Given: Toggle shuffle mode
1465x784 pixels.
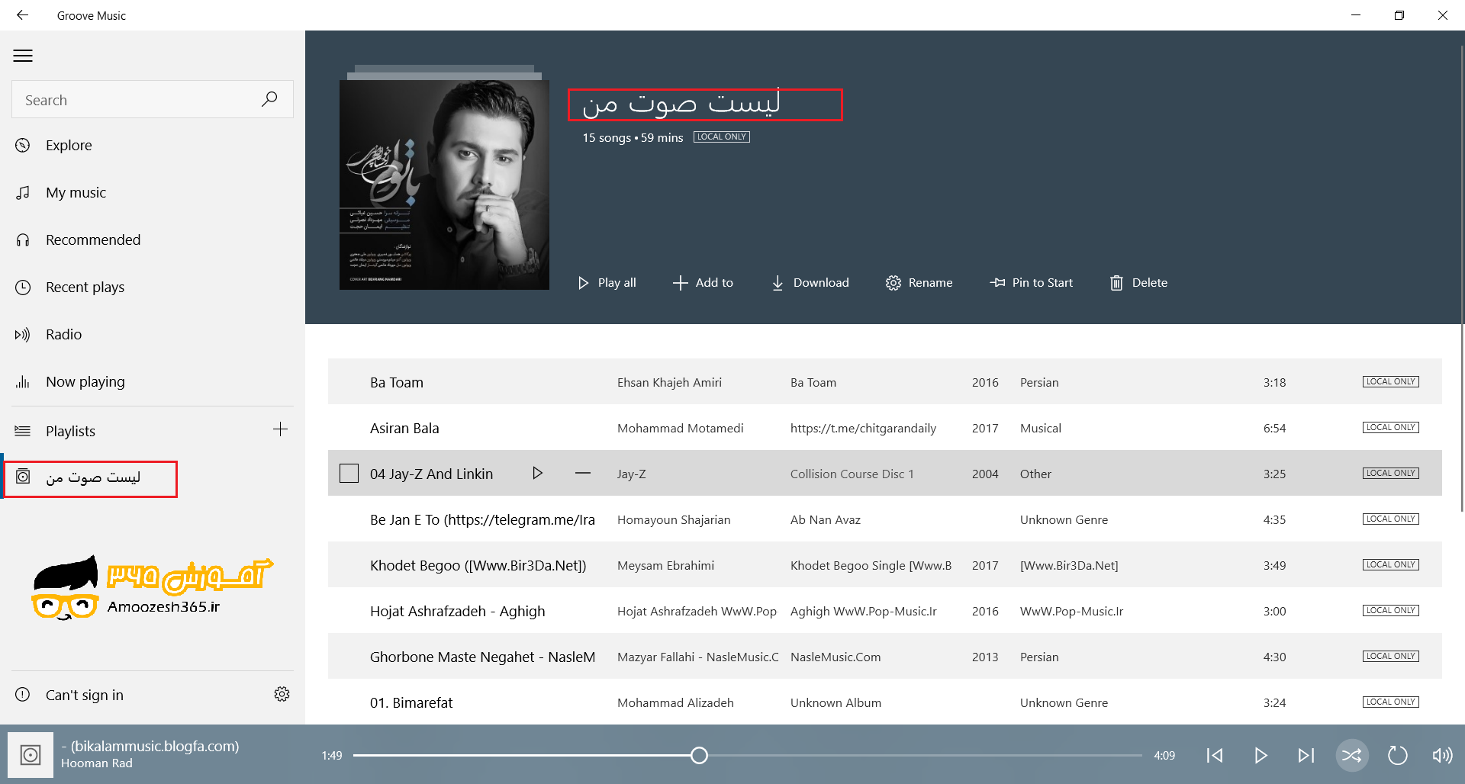Looking at the screenshot, I should 1351,755.
